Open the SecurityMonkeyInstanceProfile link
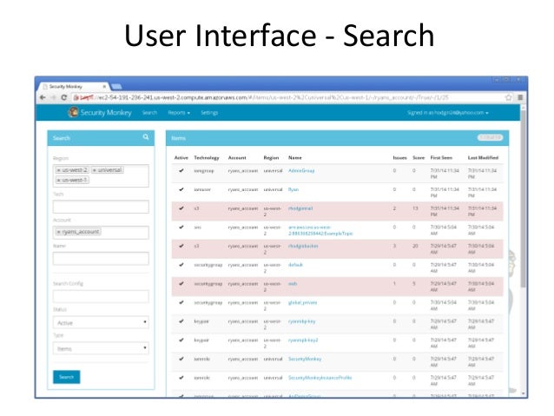This screenshot has width=554, height=416. (x=320, y=378)
